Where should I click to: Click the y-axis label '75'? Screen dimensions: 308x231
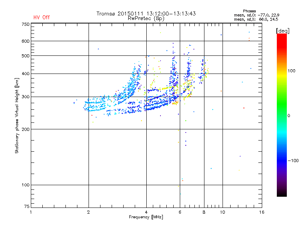click(x=27, y=206)
